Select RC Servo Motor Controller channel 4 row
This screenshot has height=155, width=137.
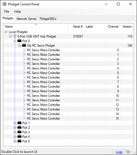point(69,68)
